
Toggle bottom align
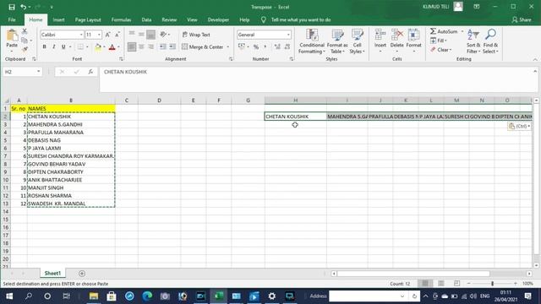point(150,34)
